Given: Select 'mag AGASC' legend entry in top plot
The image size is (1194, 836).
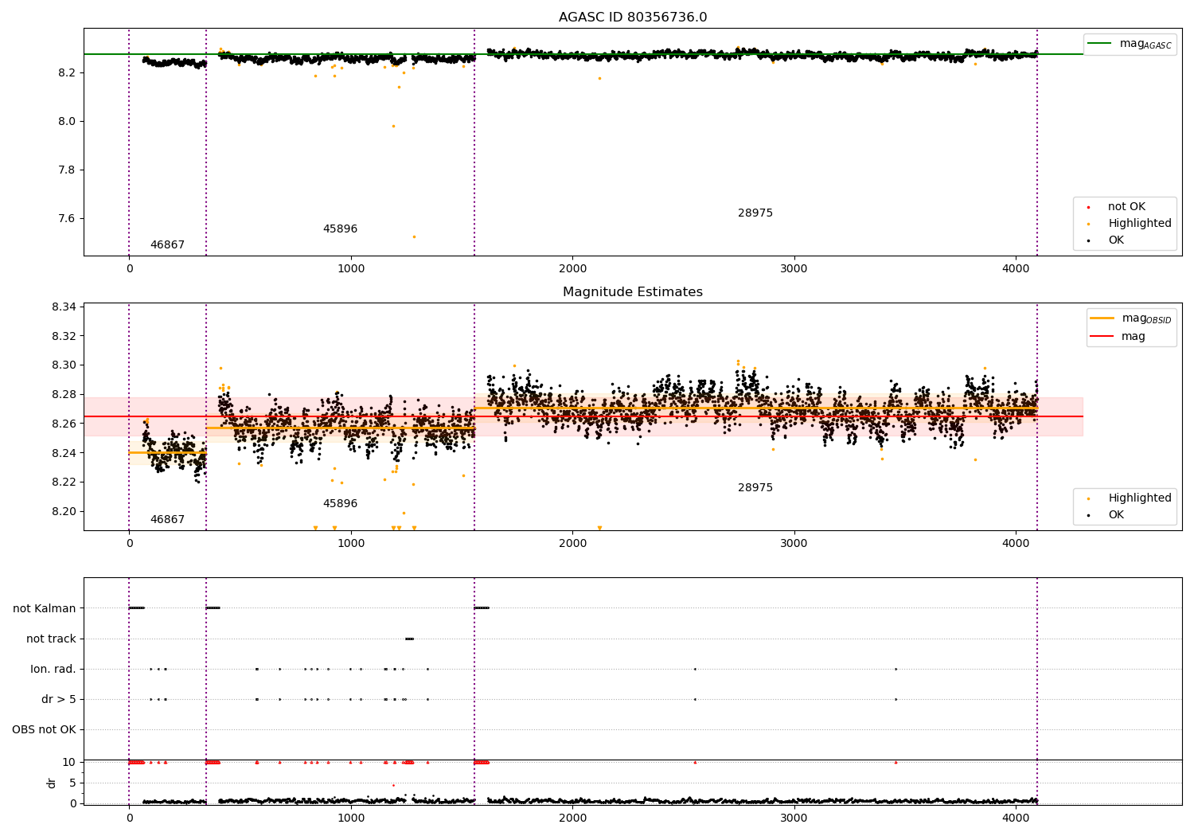Looking at the screenshot, I should pyautogui.click(x=1130, y=44).
